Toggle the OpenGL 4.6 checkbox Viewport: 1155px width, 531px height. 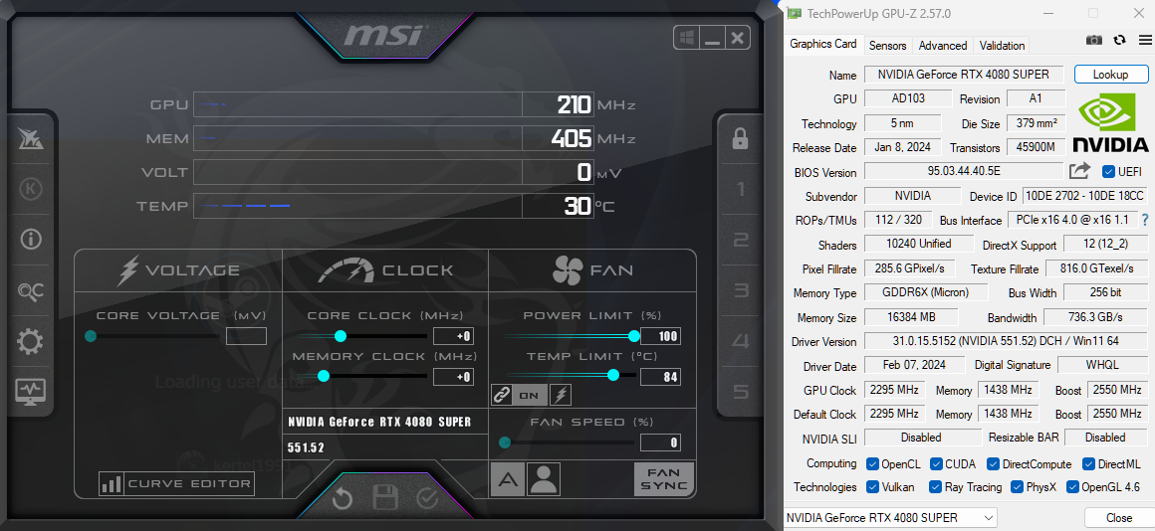pos(1073,487)
